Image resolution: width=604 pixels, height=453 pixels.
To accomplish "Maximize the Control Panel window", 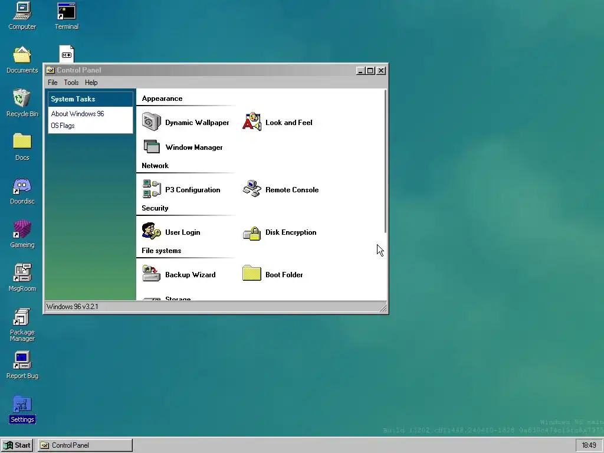I will [370, 71].
